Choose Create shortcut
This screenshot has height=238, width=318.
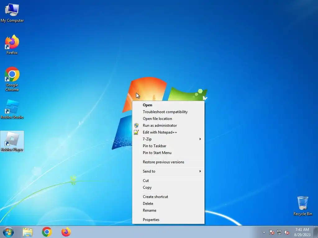(x=169, y=197)
